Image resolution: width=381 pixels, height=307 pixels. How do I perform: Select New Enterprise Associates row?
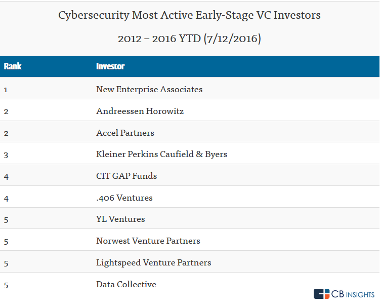point(149,89)
